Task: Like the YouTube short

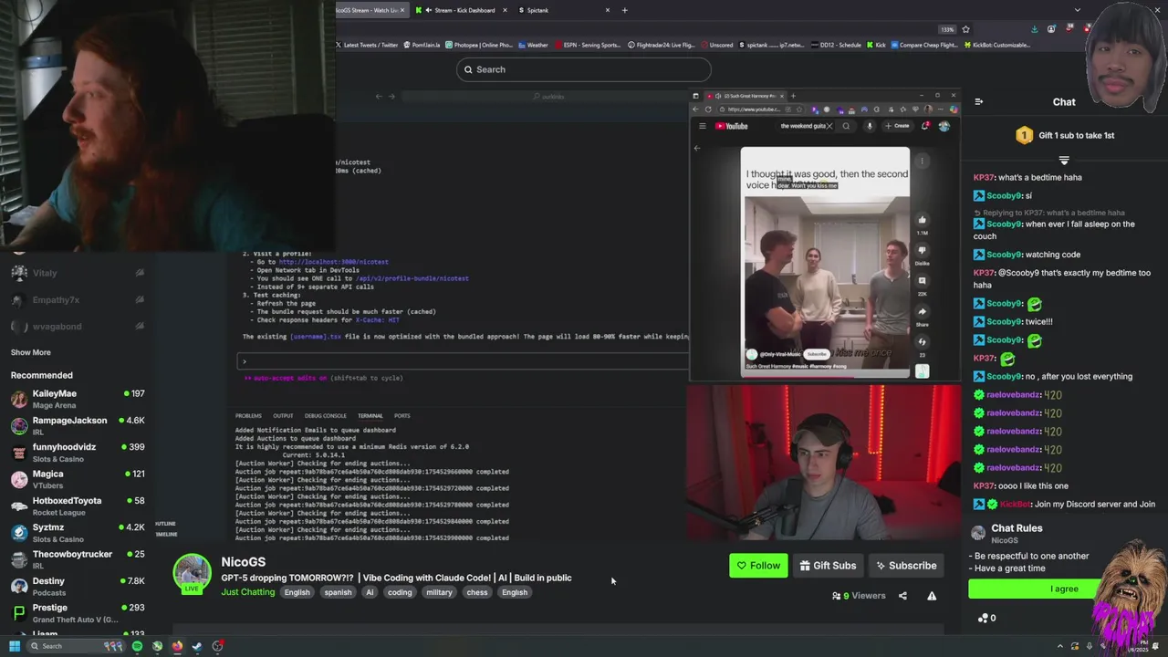Action: click(922, 220)
